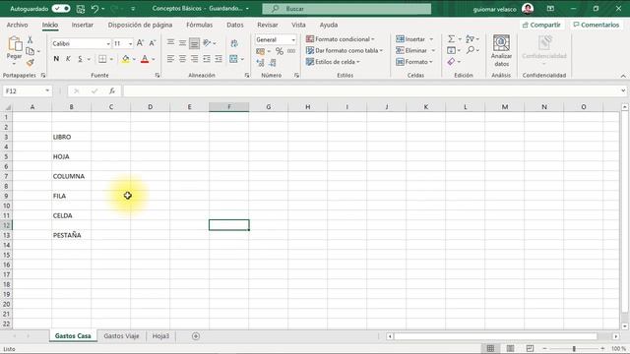This screenshot has width=630, height=354.
Task: Align text to the middle vertically
Action: coord(182,42)
